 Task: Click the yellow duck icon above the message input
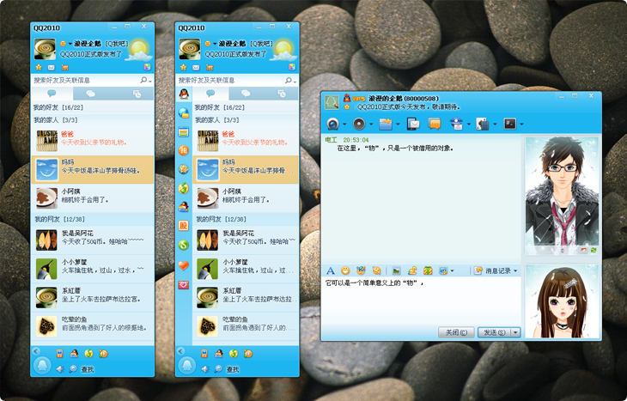[x=412, y=270]
